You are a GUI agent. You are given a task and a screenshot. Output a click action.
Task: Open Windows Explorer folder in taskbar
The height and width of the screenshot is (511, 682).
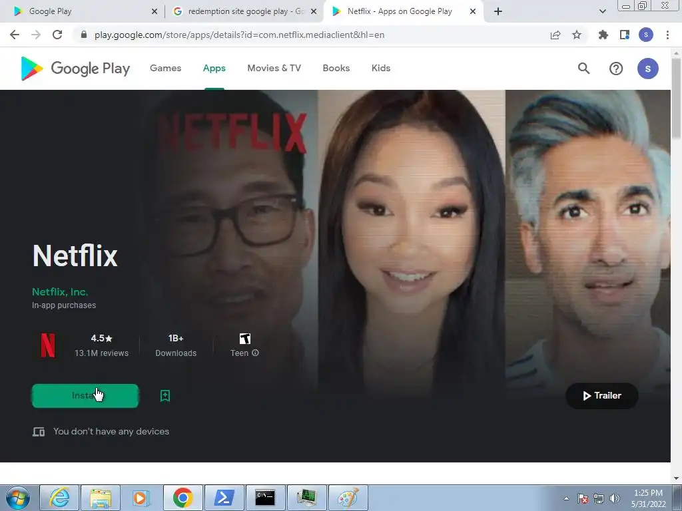(101, 498)
